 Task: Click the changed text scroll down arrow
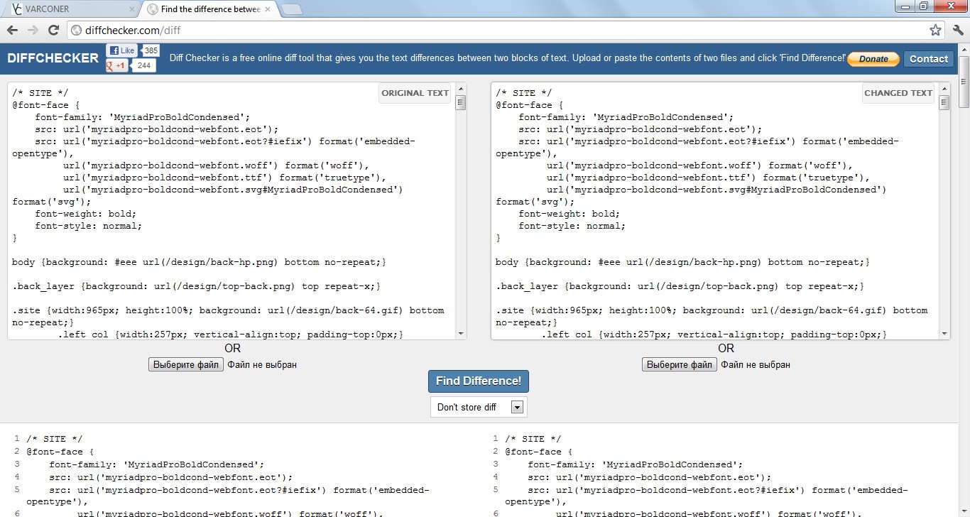point(944,333)
